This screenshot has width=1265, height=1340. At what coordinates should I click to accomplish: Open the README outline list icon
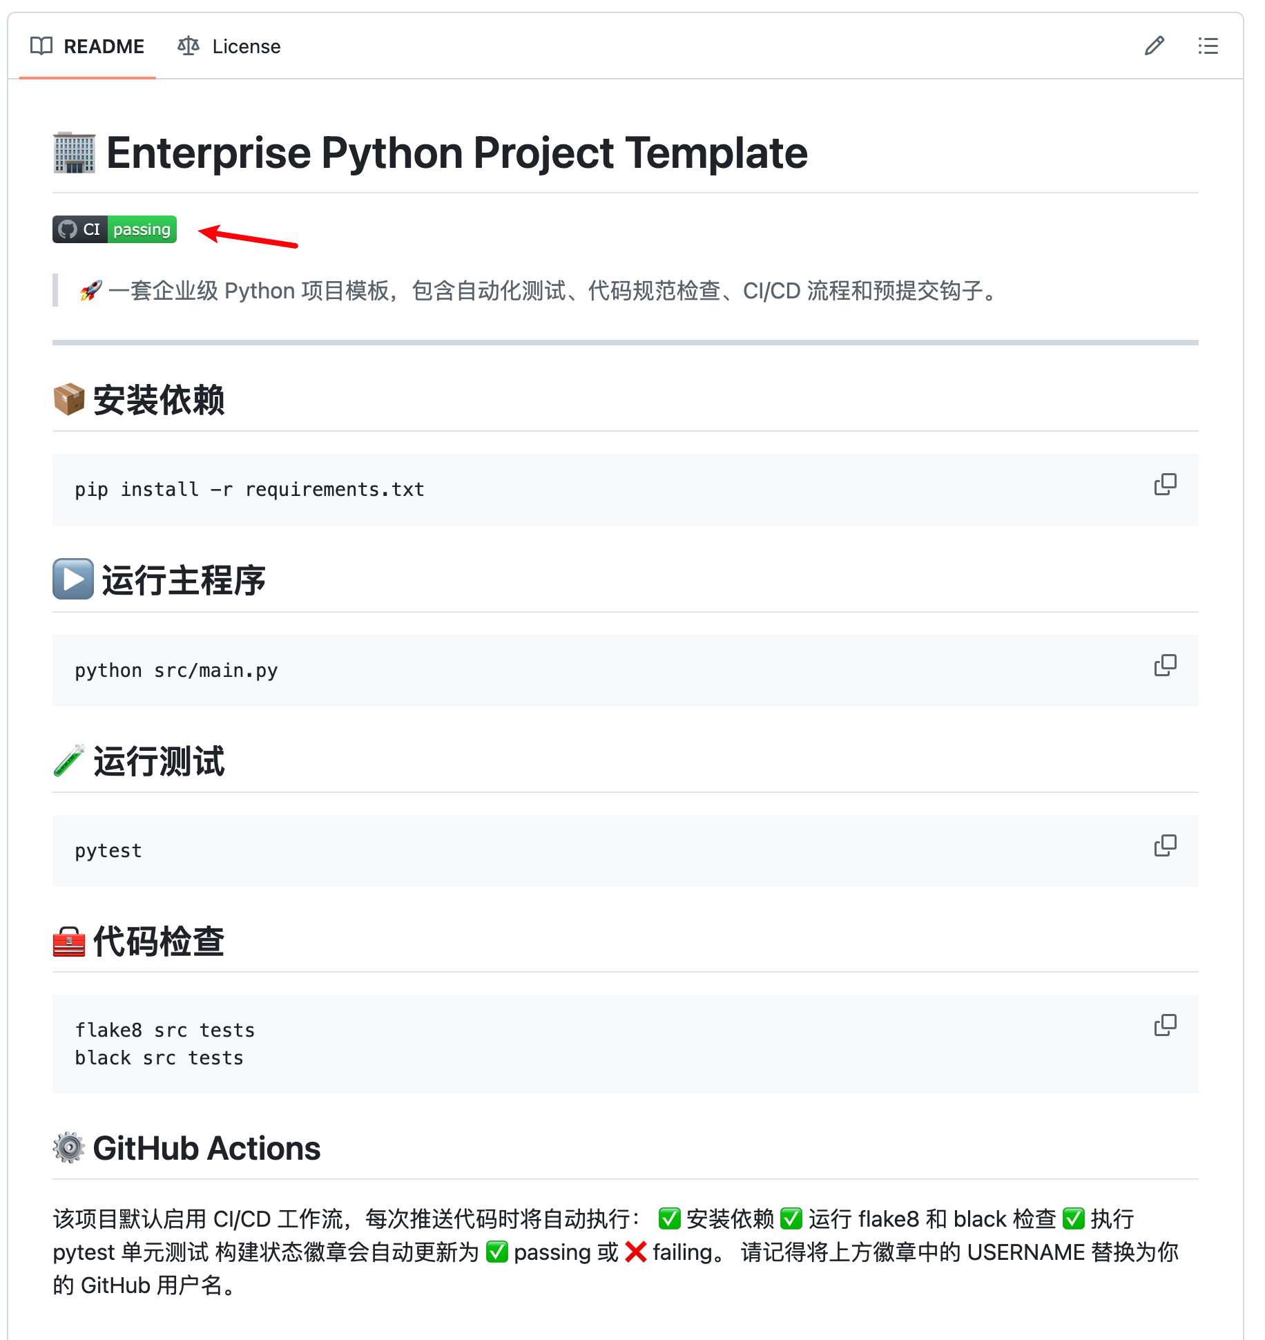coord(1208,46)
